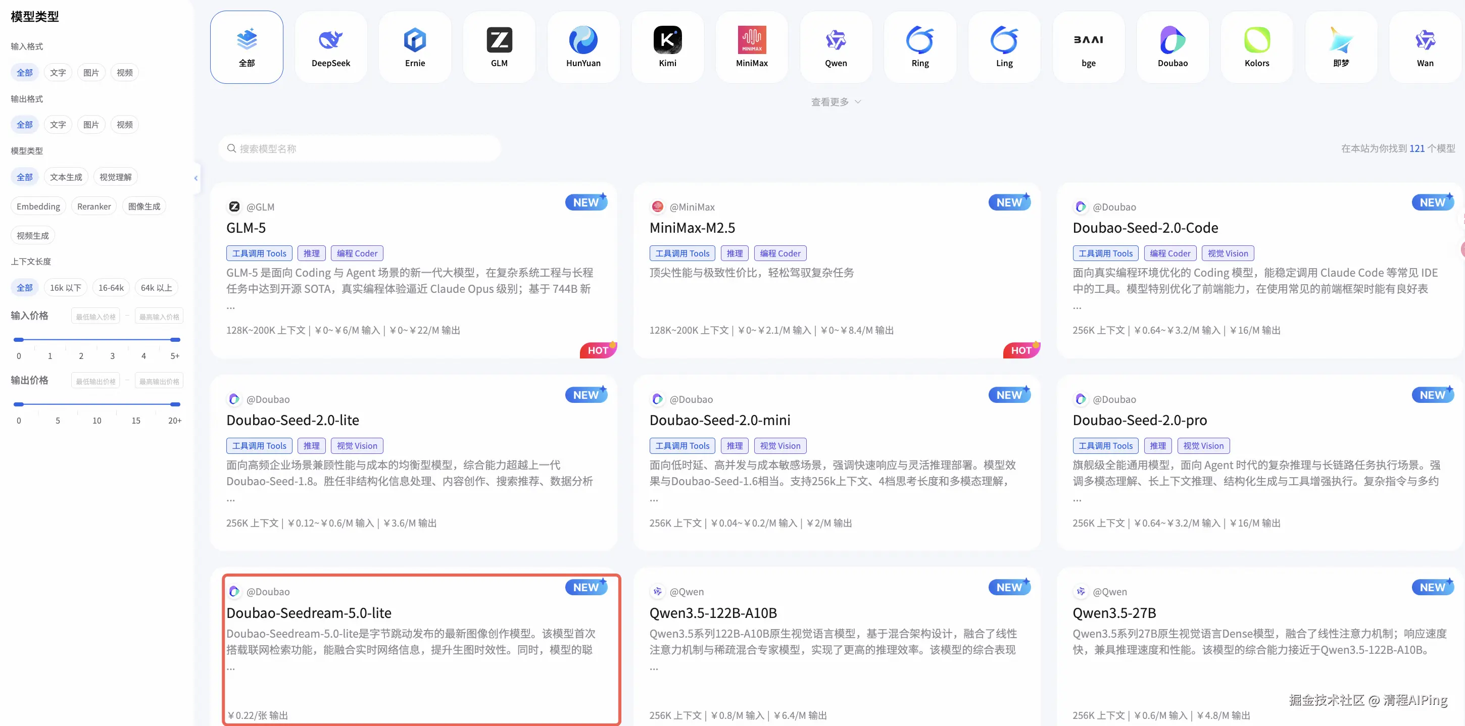Pick the Ernie provider icon
Image resolution: width=1465 pixels, height=726 pixels.
pos(415,40)
